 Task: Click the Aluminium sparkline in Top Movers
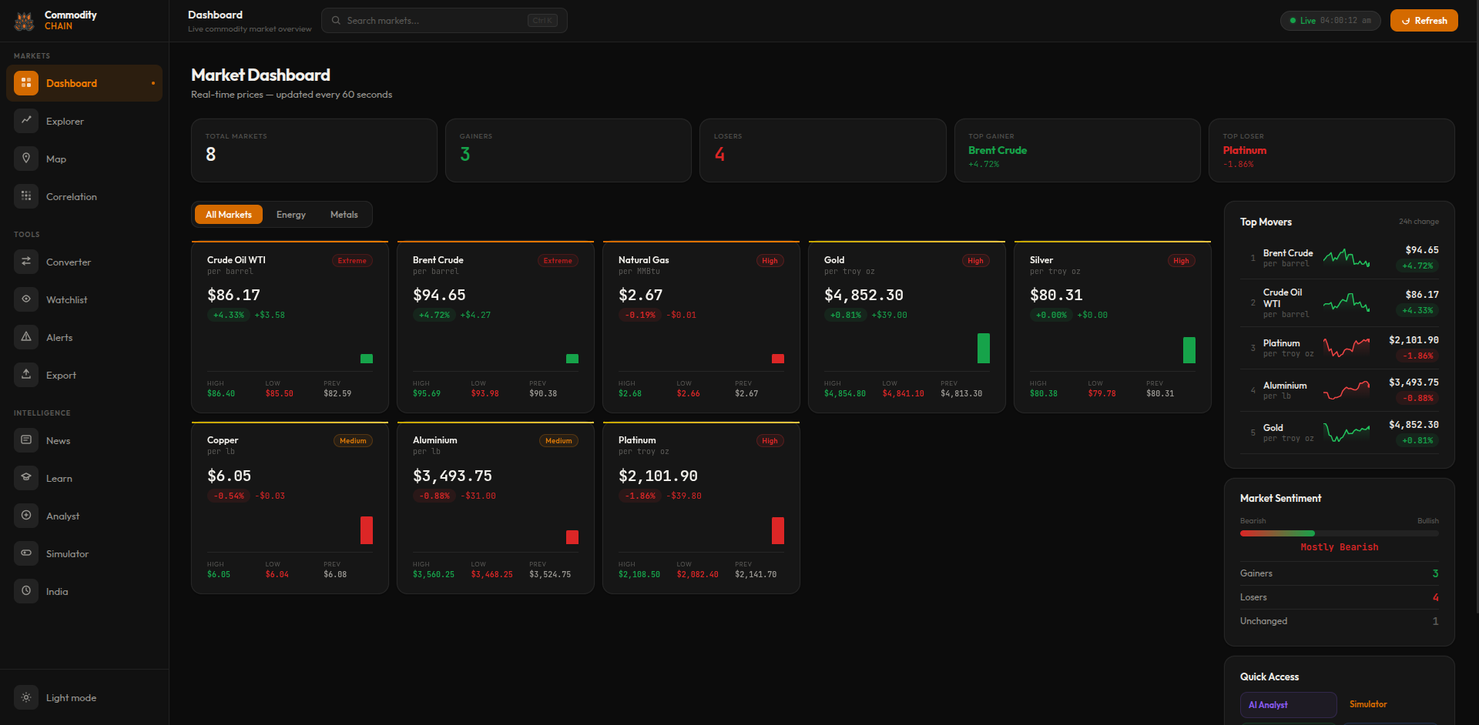click(1347, 390)
